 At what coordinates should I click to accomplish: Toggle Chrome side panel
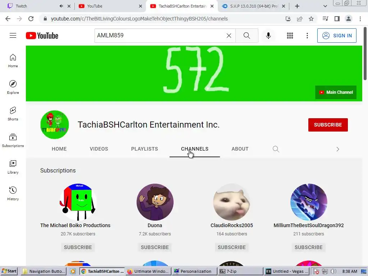[337, 19]
